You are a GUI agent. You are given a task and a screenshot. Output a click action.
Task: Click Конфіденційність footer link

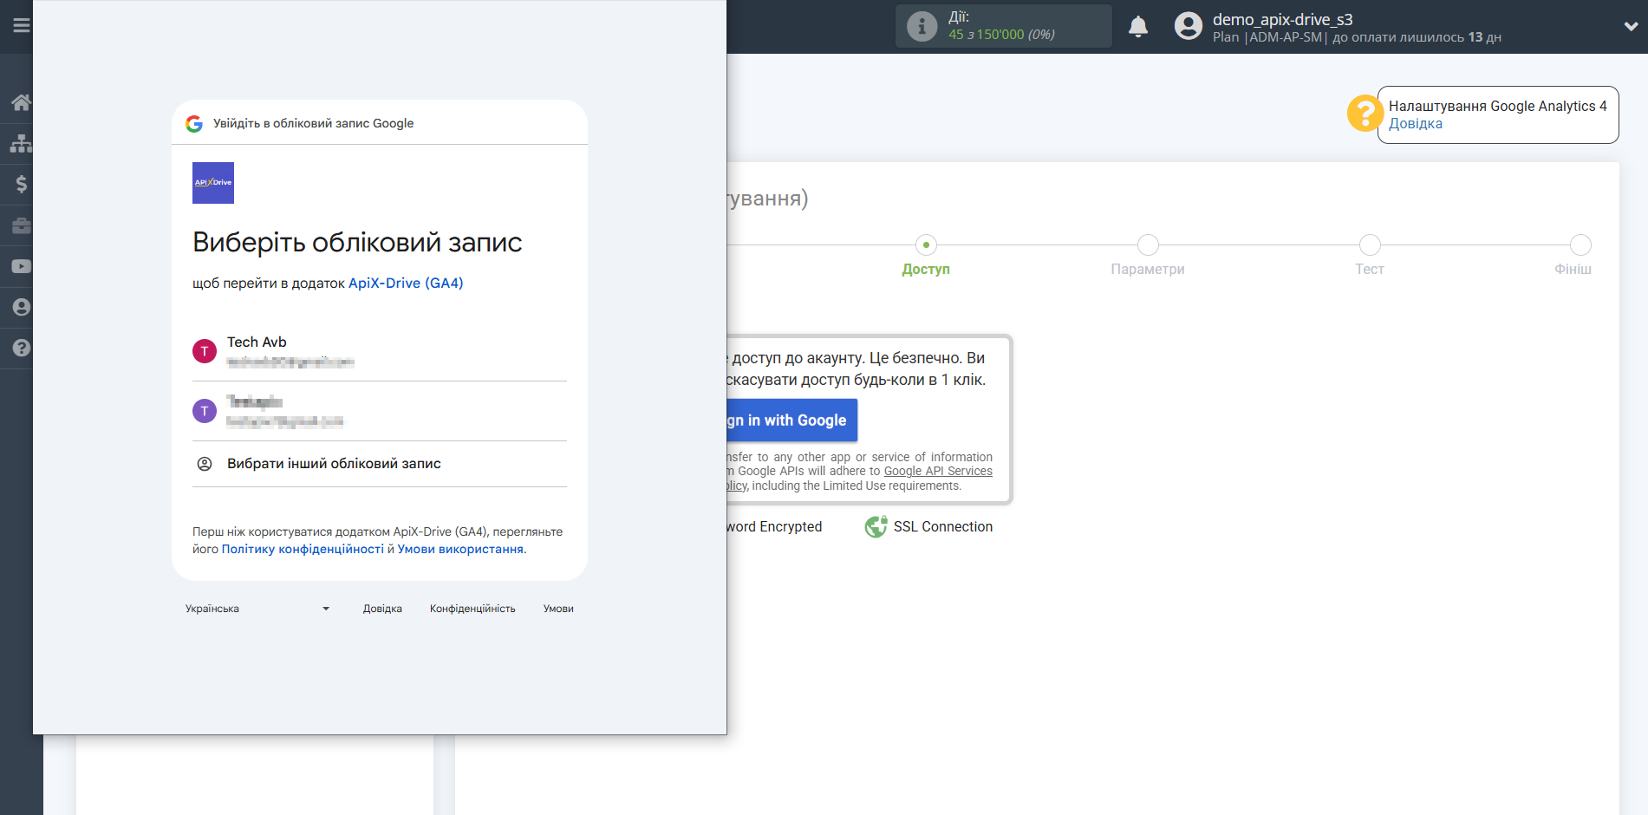click(472, 609)
